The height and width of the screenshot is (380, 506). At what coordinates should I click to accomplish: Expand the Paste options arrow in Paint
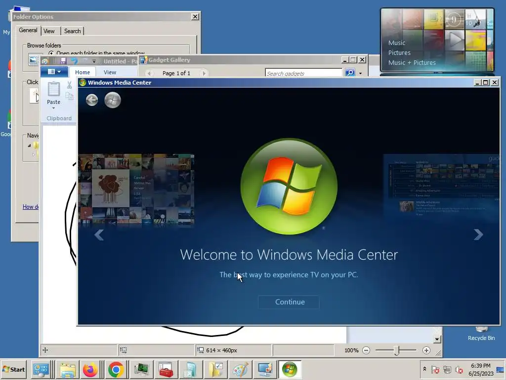(x=53, y=108)
